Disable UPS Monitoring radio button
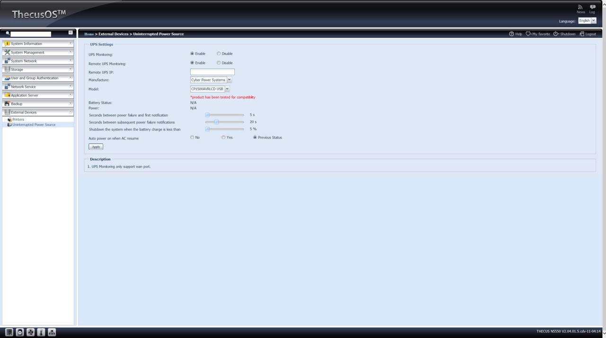Screen dimensions: 606x338 click(219, 53)
